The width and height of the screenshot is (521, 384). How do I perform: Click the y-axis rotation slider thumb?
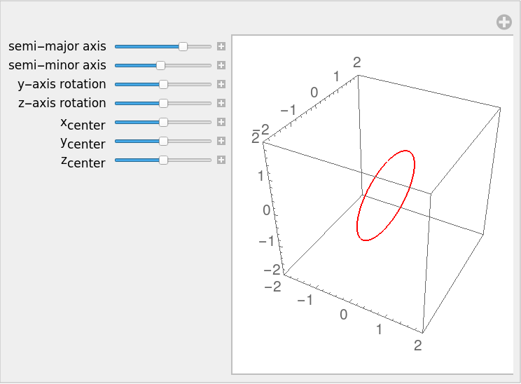[x=163, y=84]
